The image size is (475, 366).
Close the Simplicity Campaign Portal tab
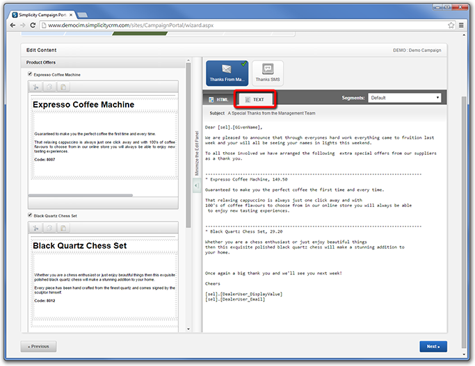(71, 15)
